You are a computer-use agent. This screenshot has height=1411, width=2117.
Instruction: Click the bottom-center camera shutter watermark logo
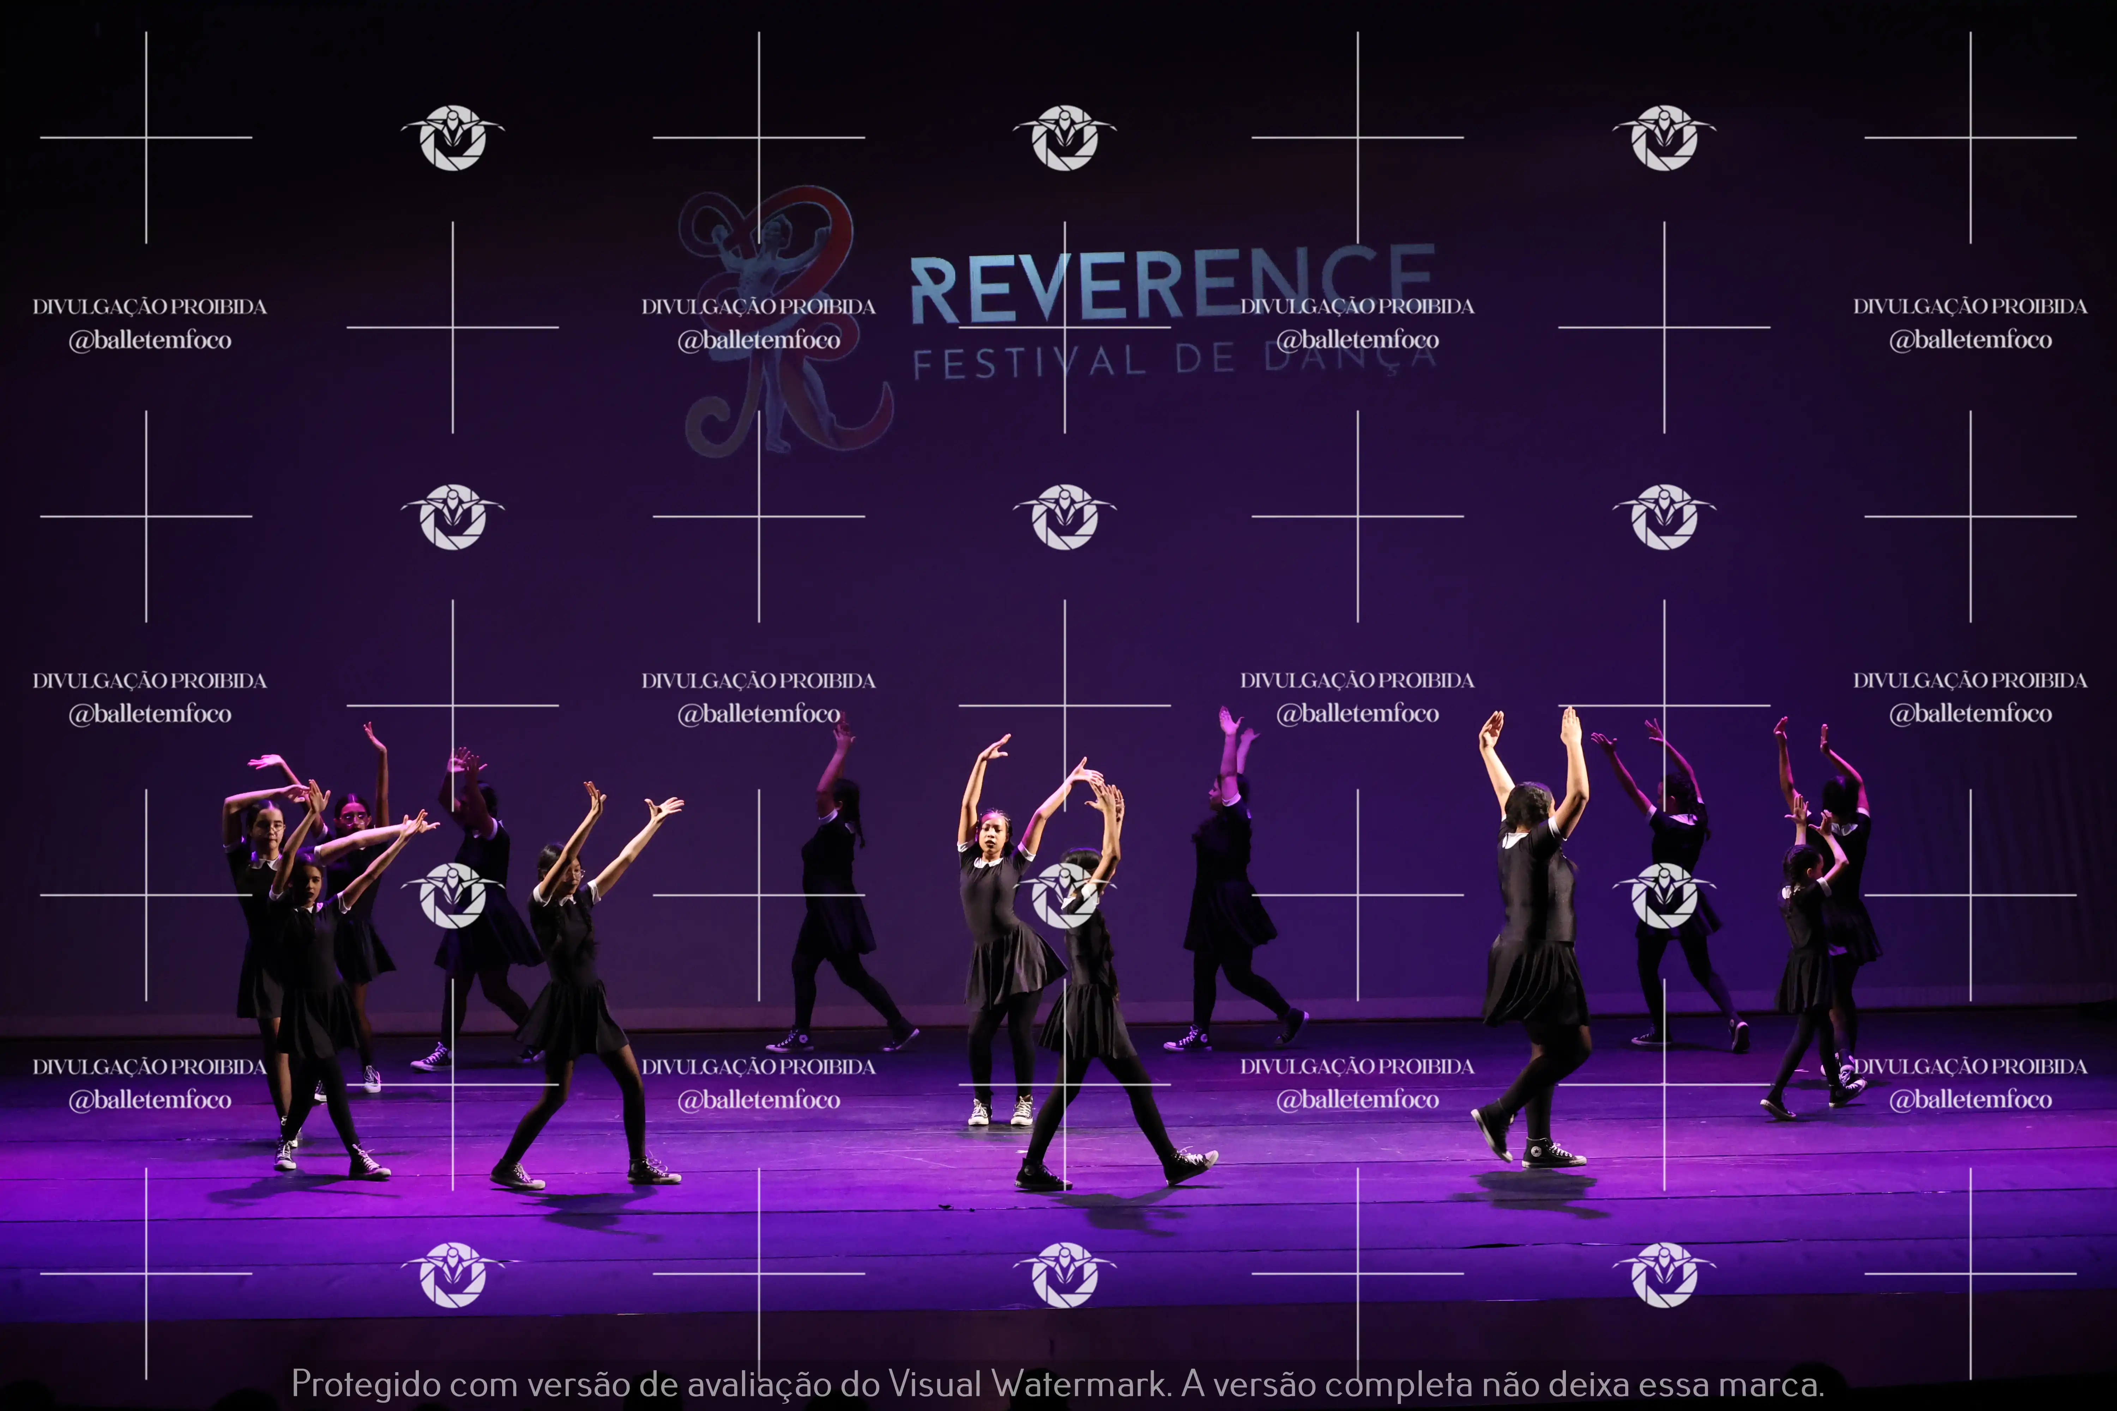[x=1065, y=1274]
